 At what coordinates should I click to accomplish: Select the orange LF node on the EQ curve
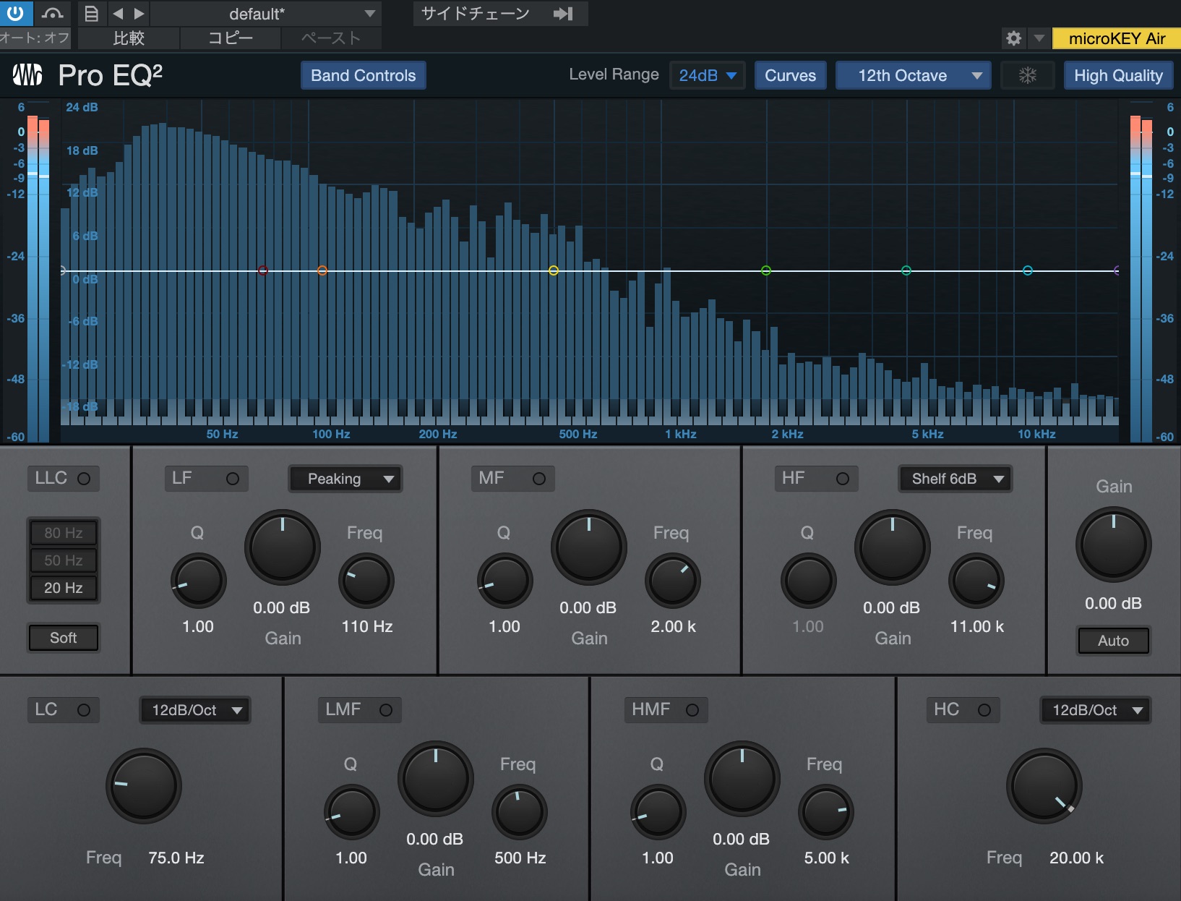point(322,270)
